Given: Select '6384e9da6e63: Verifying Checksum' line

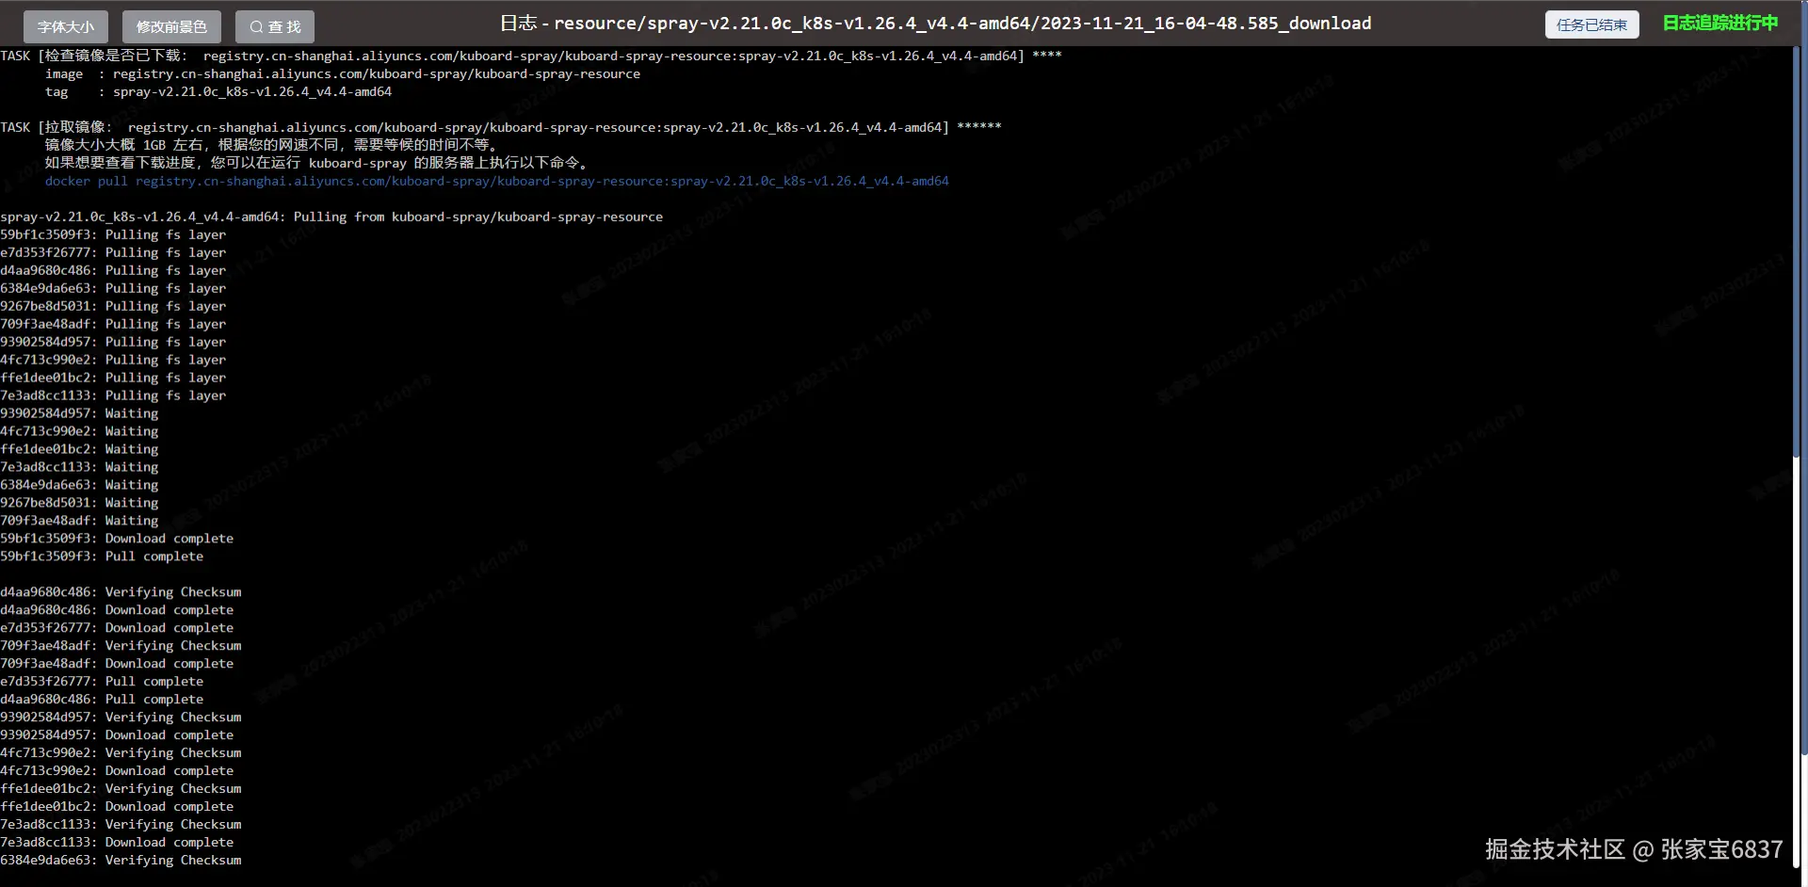Looking at the screenshot, I should (121, 861).
